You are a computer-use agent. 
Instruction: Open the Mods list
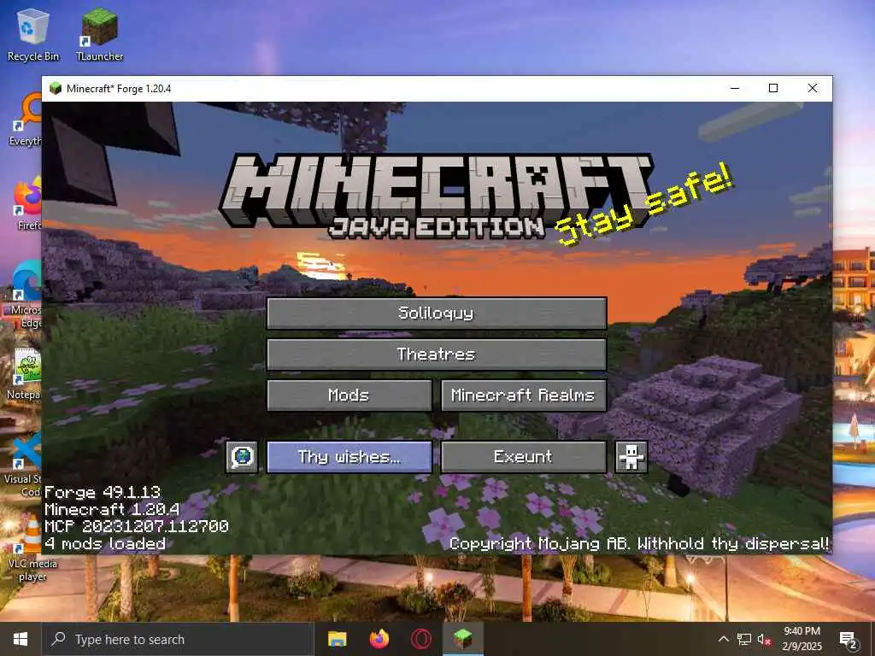coord(349,395)
